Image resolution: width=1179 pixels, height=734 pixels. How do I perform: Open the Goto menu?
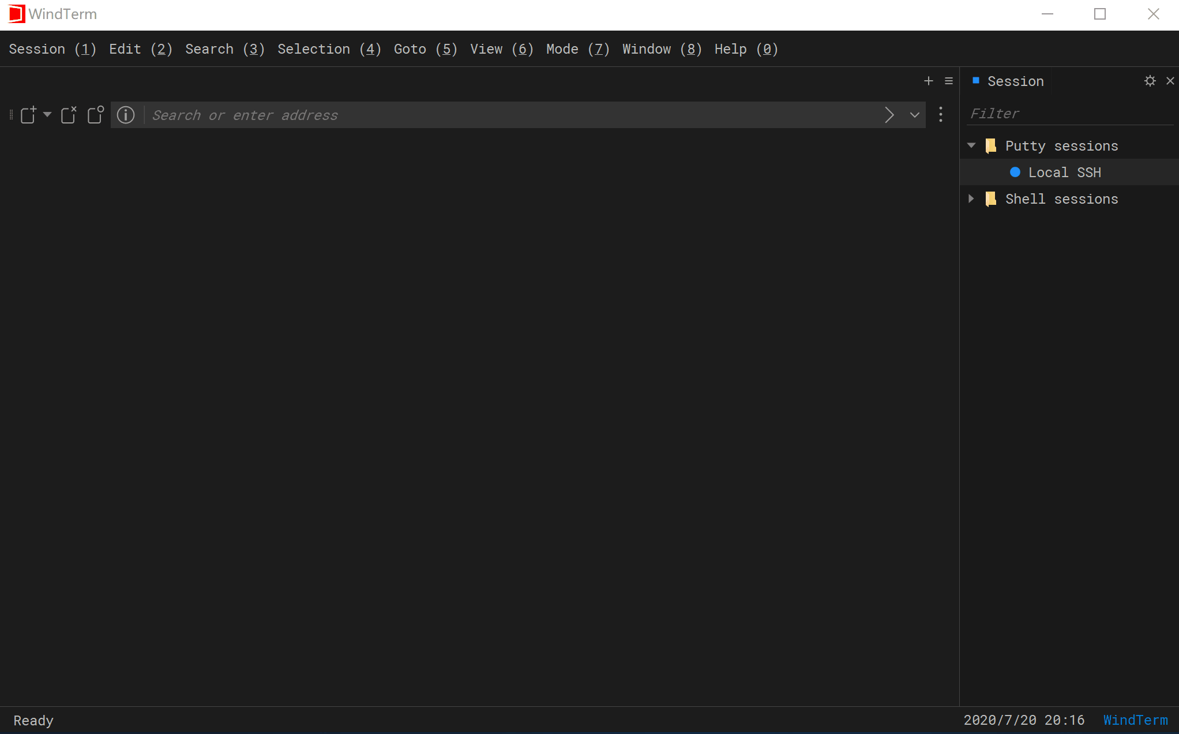(x=426, y=49)
